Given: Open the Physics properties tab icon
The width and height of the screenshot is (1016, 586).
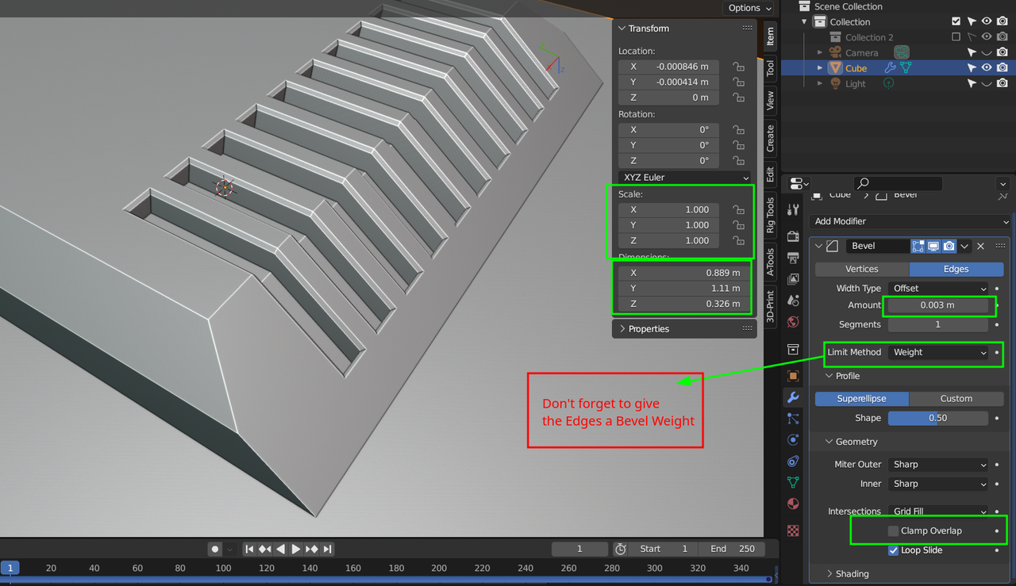Looking at the screenshot, I should (x=792, y=439).
